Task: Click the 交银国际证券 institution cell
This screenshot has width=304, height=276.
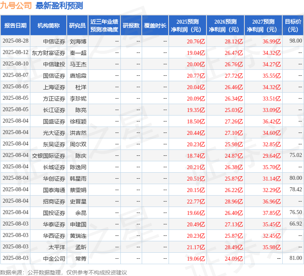Action: (x=49, y=156)
